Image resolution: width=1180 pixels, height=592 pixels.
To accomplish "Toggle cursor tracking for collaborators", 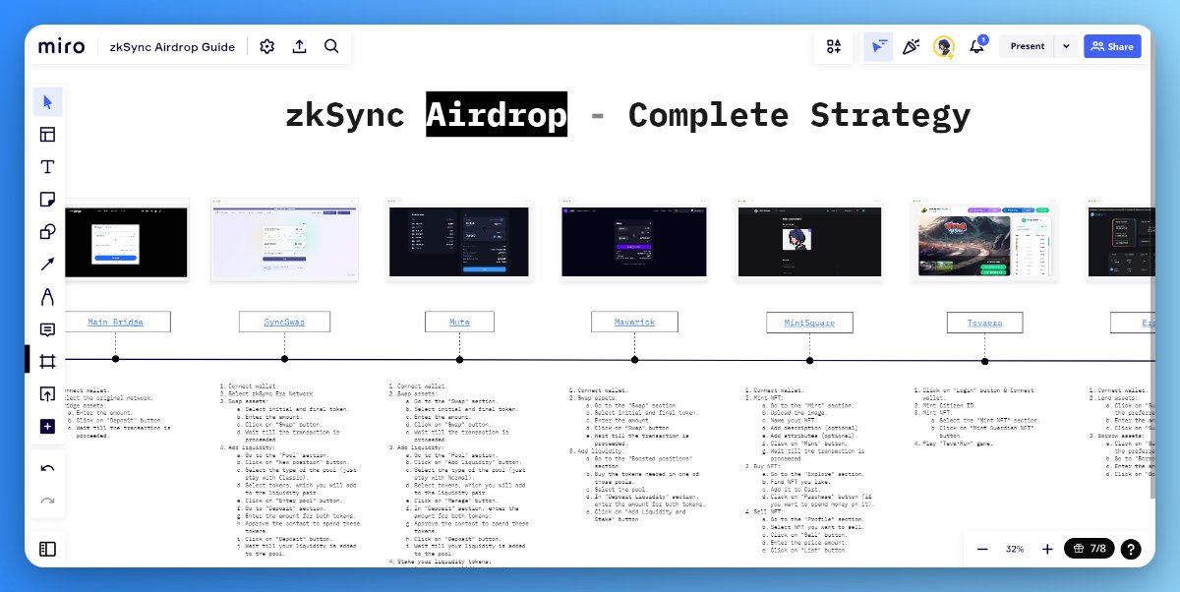I will (878, 46).
